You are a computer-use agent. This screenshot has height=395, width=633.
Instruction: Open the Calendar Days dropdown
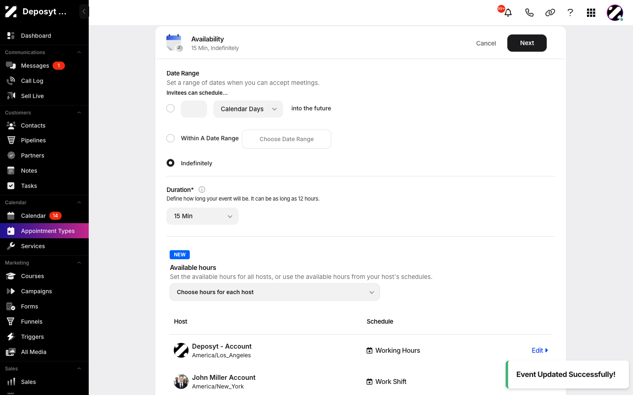click(x=248, y=109)
